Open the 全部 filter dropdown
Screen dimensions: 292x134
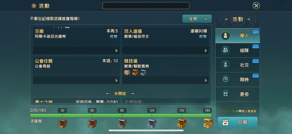pyautogui.click(x=197, y=18)
